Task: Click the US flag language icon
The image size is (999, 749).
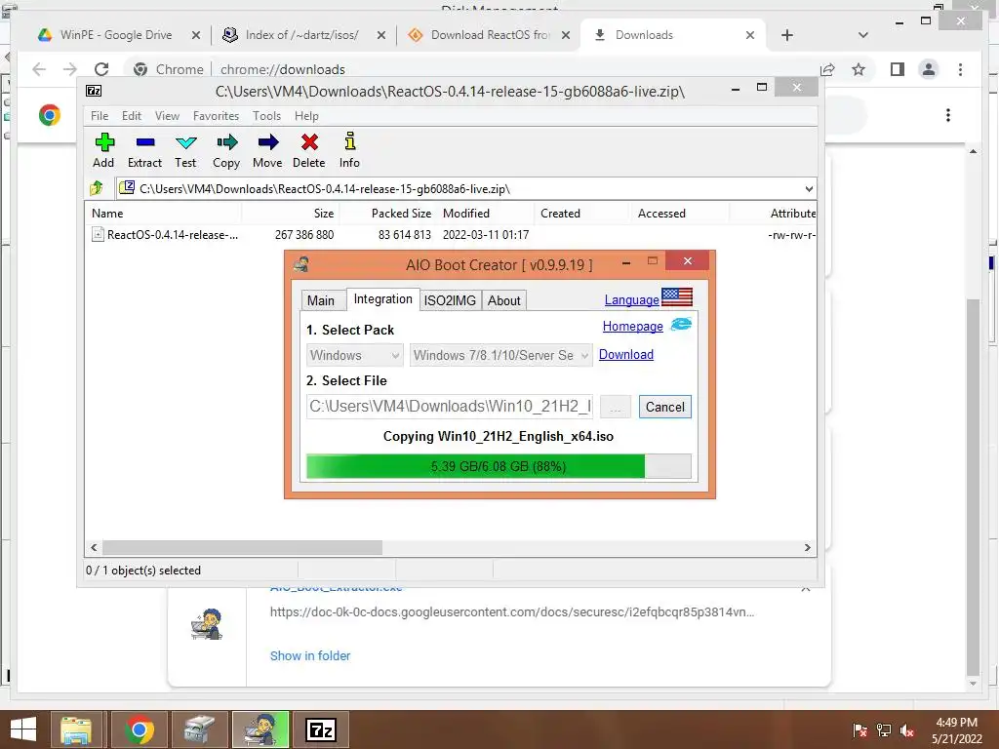Action: (677, 297)
